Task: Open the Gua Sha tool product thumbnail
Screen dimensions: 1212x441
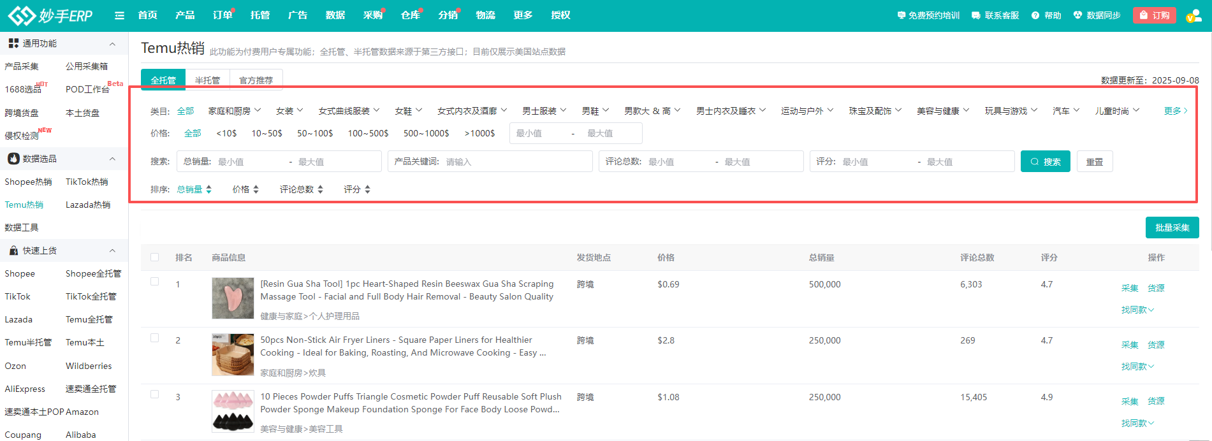Action: [233, 298]
